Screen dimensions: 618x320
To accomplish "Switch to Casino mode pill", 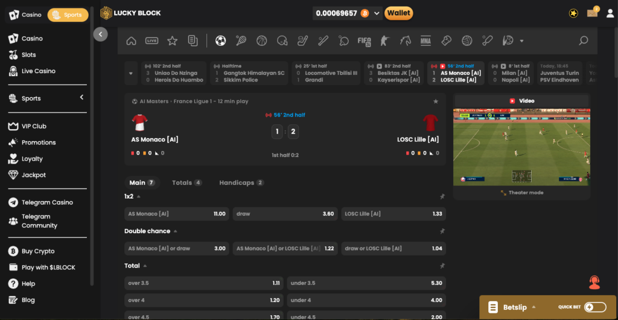I will point(25,15).
